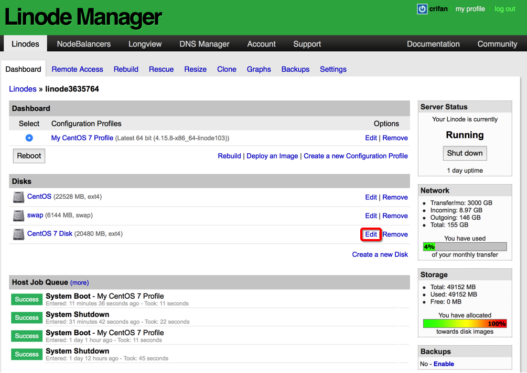The image size is (527, 373).
Task: Click the swap disk drive icon
Action: 18,216
